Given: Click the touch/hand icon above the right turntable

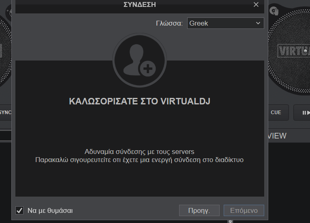Looking at the screenshot, I should point(274,11).
